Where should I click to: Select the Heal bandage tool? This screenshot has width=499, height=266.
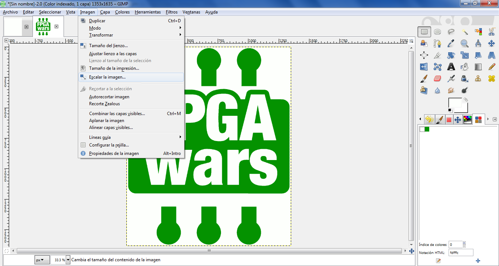point(492,79)
